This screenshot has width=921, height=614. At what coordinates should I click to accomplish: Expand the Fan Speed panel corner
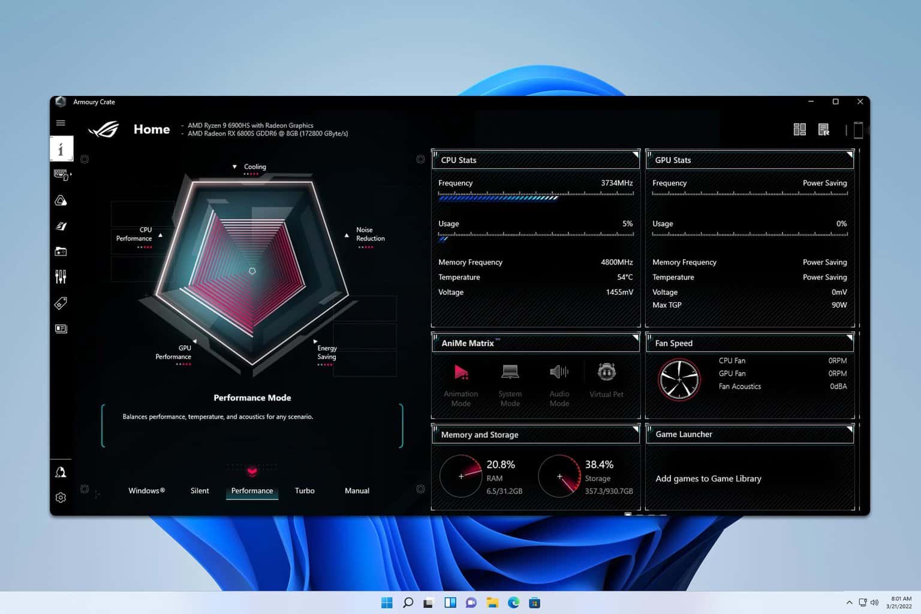pyautogui.click(x=850, y=338)
